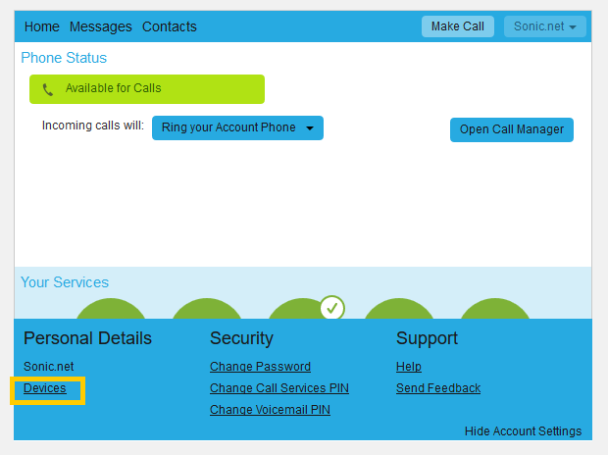
Task: Click the Your Services heading
Action: (65, 282)
